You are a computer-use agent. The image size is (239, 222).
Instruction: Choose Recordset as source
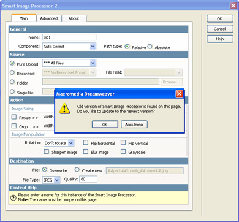click(12, 72)
